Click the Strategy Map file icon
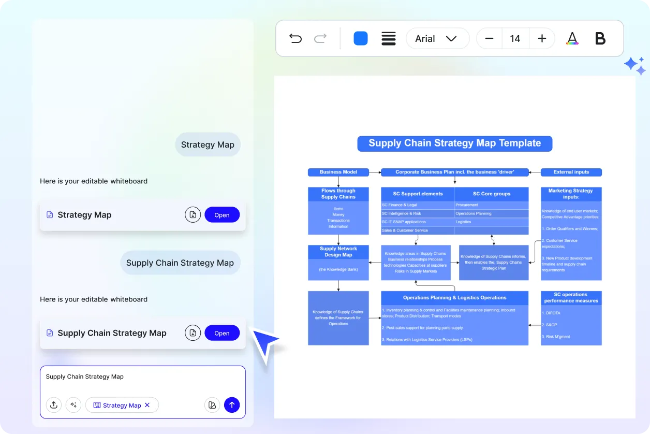This screenshot has height=434, width=650. point(50,215)
